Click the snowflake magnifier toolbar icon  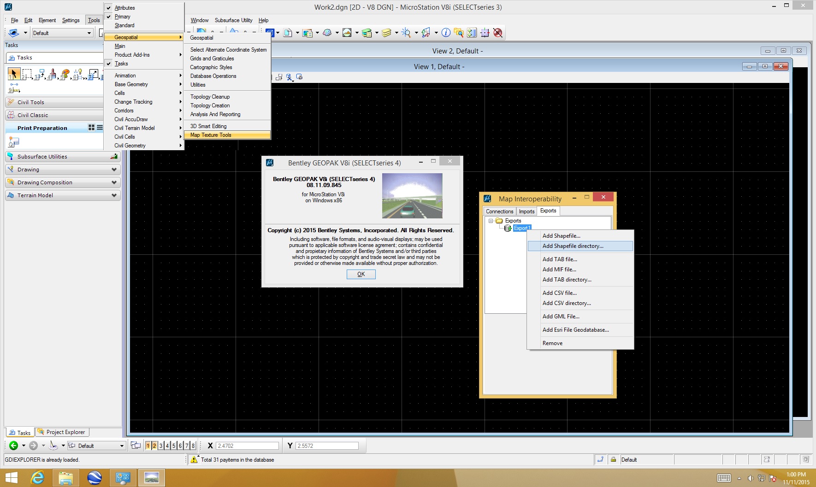406,33
